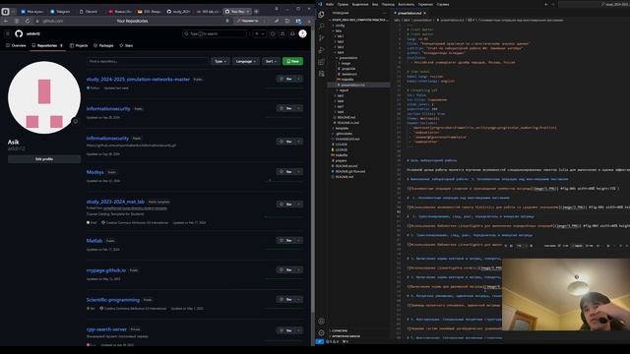Viewport: 630px width, 354px height.
Task: Click GitHub Type to search box
Action: point(215,33)
